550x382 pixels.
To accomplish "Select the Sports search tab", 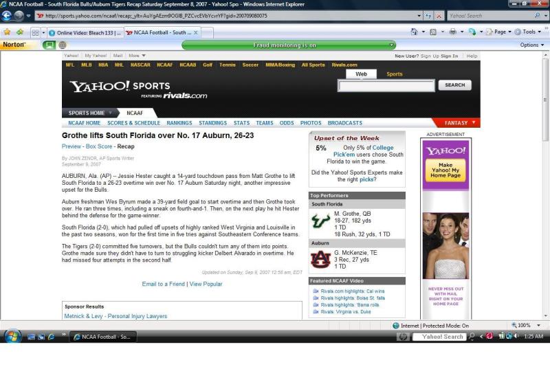I will [395, 74].
